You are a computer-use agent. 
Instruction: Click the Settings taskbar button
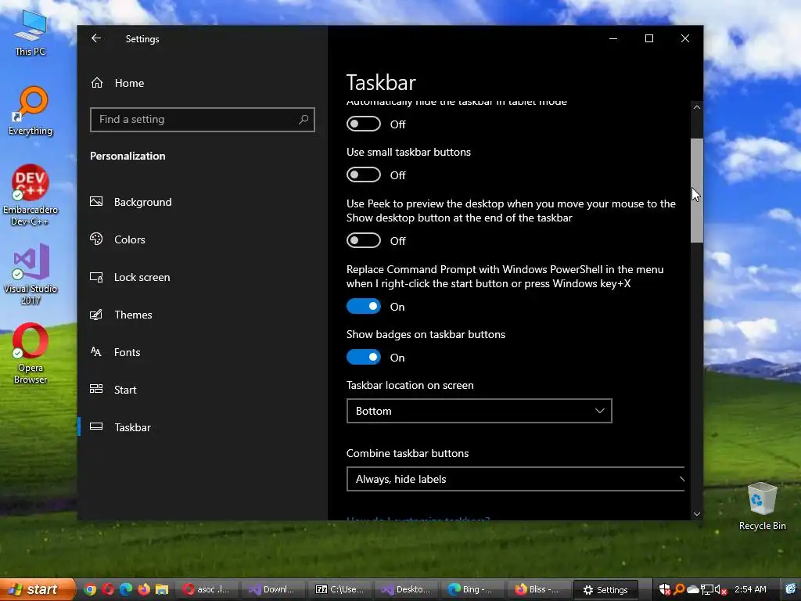click(606, 590)
